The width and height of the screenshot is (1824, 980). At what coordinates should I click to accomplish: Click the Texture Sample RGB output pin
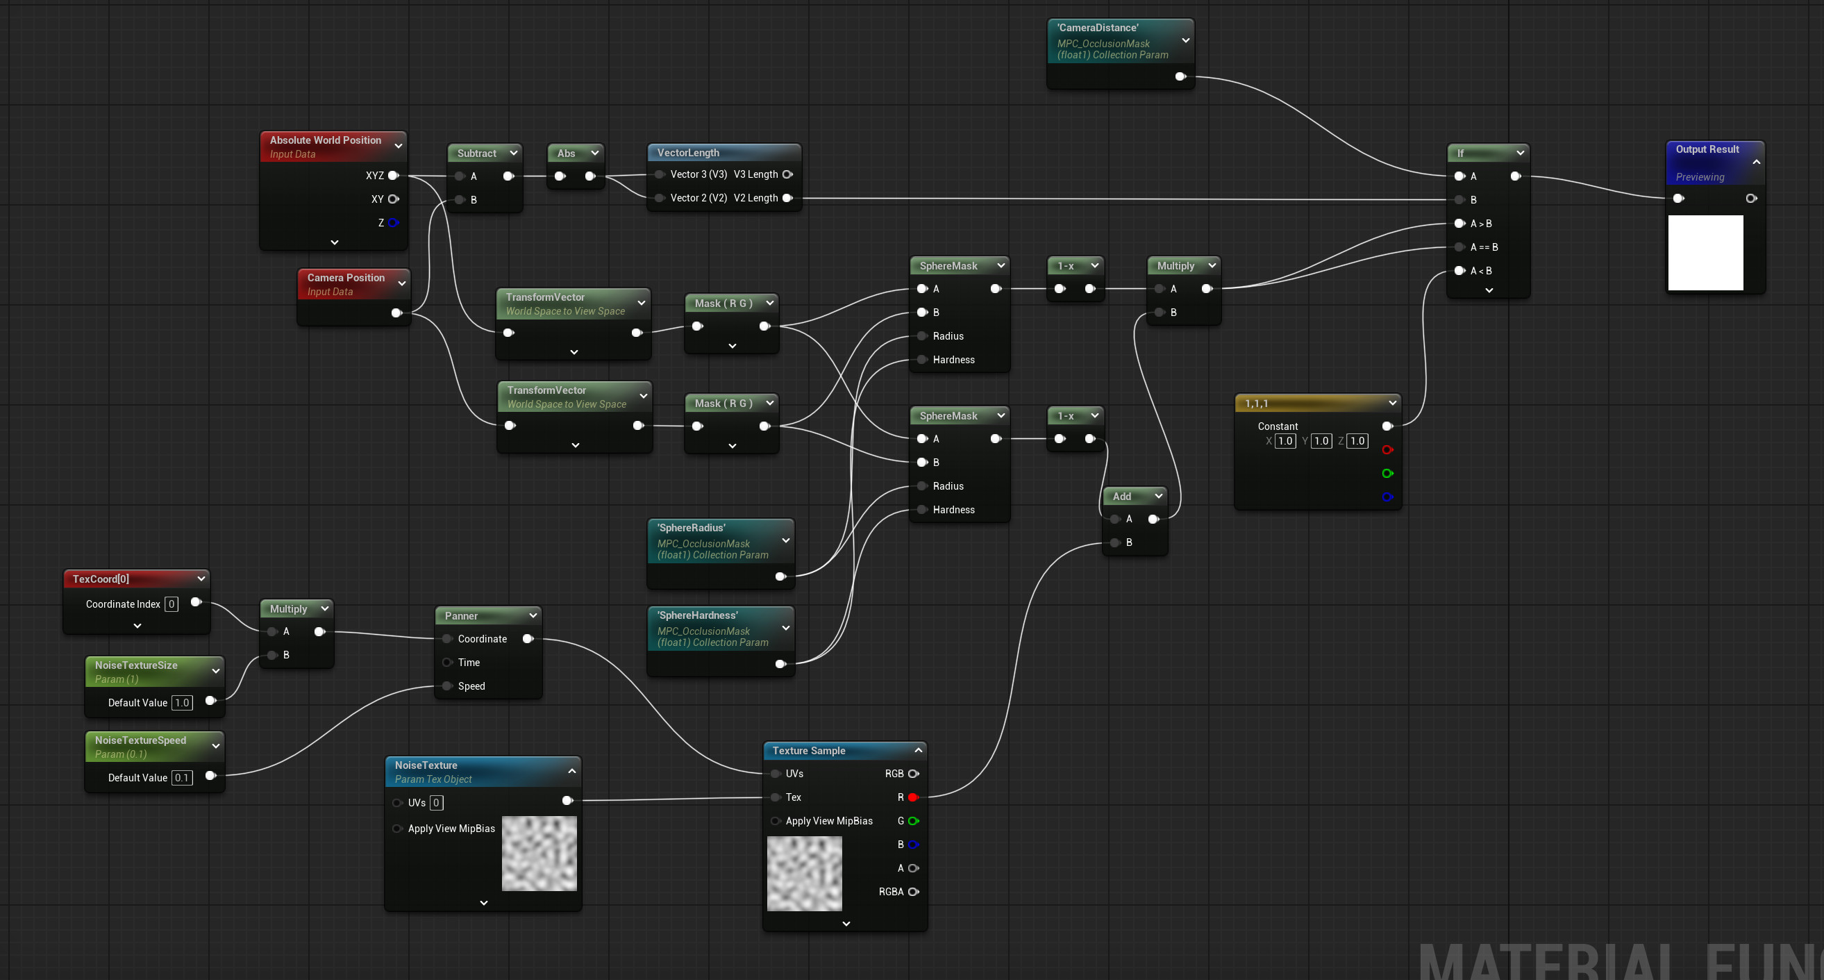click(x=914, y=773)
